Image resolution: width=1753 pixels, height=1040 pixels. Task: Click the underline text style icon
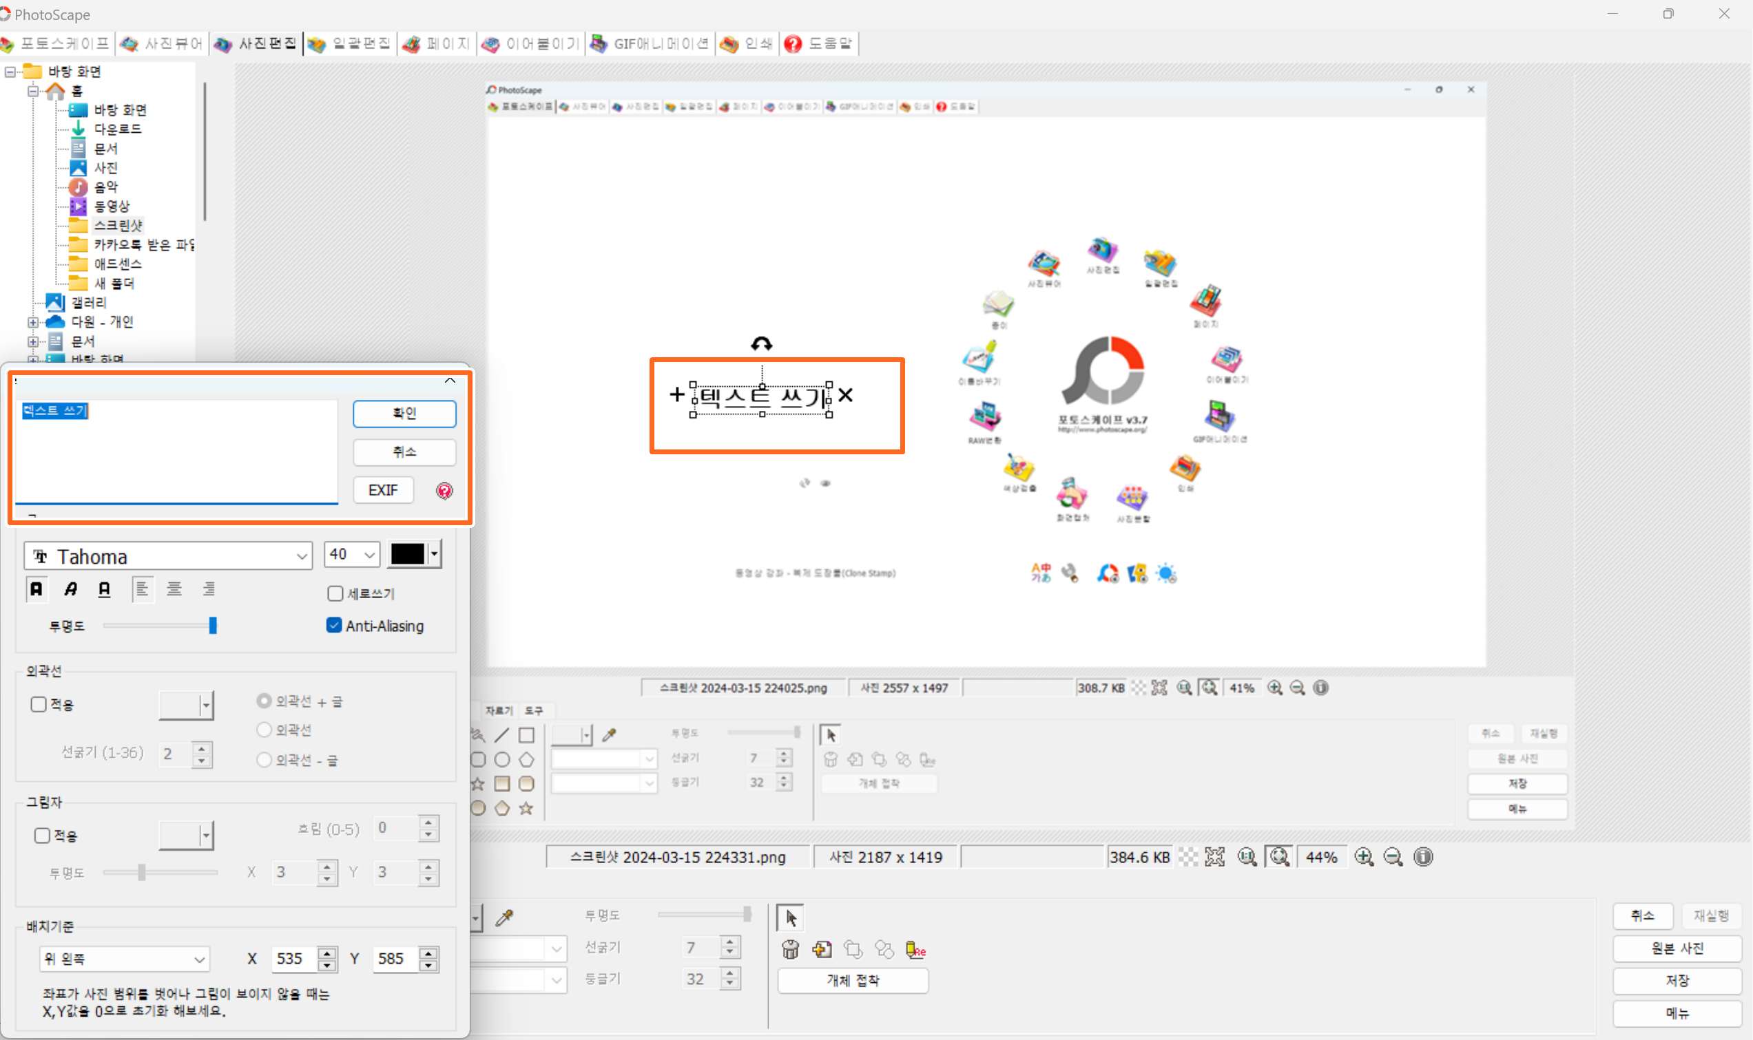[105, 589]
